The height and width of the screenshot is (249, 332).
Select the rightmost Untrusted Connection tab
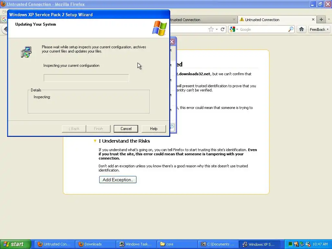[277, 20]
